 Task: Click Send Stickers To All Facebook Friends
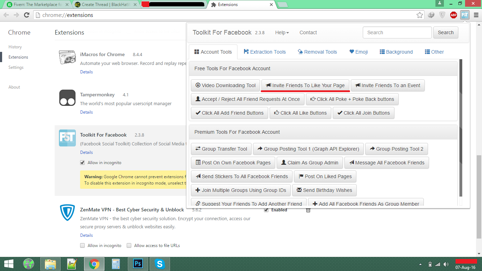tap(242, 176)
